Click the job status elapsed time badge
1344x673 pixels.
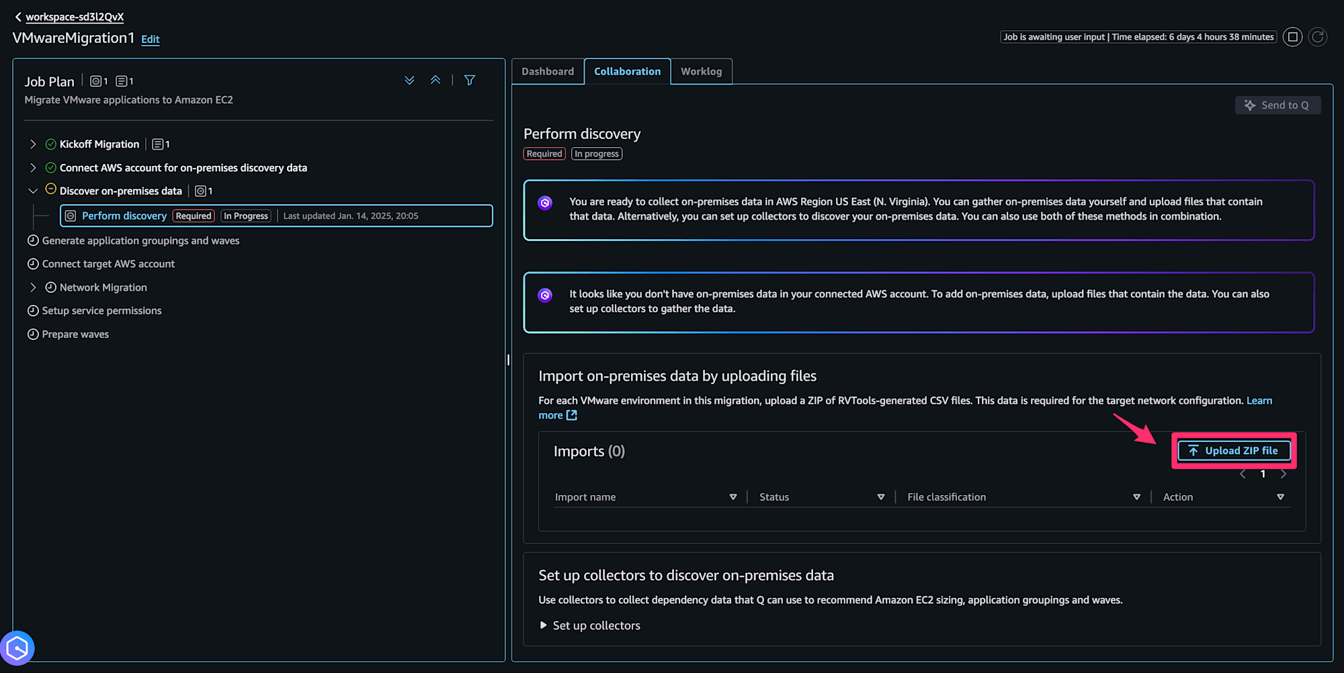coord(1138,37)
